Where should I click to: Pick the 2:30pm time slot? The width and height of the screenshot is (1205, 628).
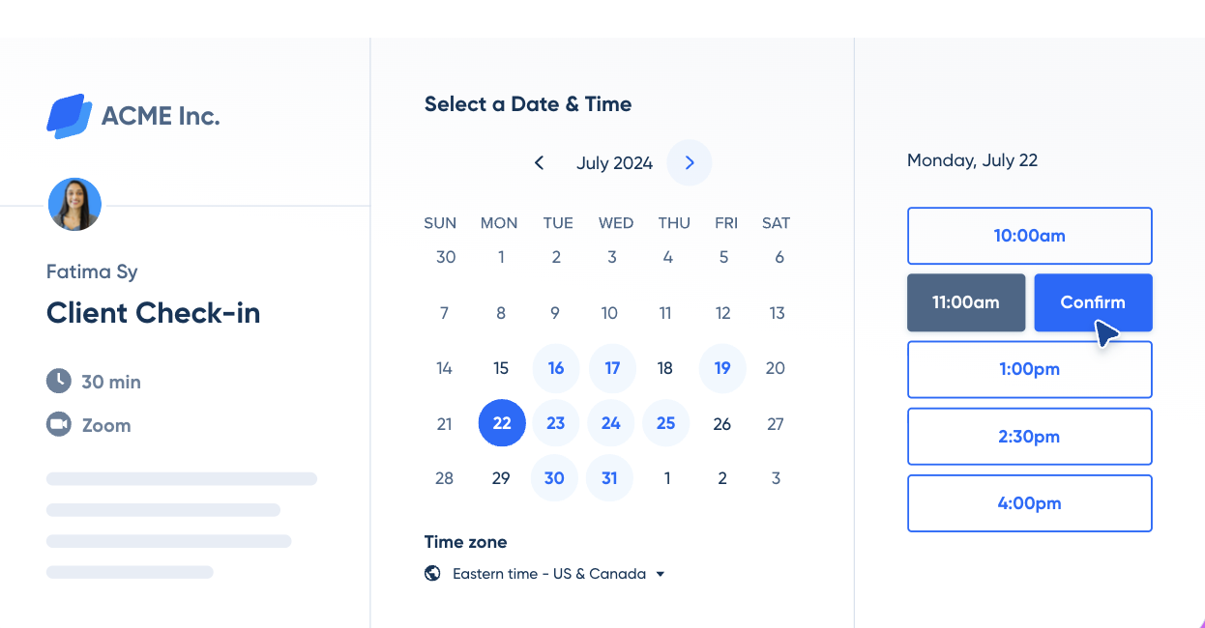pos(1029,436)
